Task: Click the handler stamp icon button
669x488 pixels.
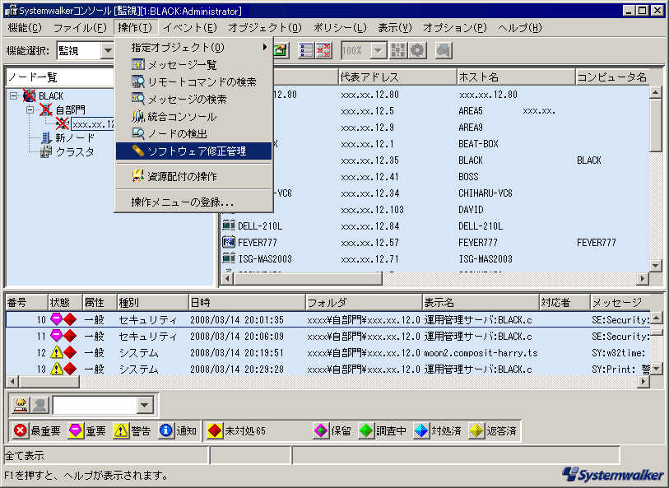Action: point(20,405)
